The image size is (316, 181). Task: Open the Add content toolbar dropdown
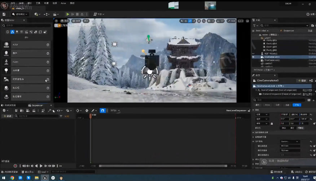[x=37, y=14]
